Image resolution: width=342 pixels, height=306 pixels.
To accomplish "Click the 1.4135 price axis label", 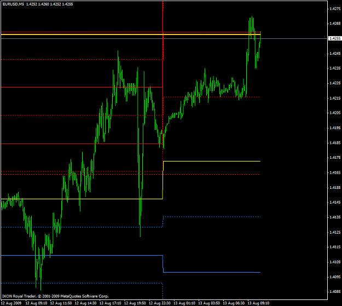I will click(x=335, y=217).
